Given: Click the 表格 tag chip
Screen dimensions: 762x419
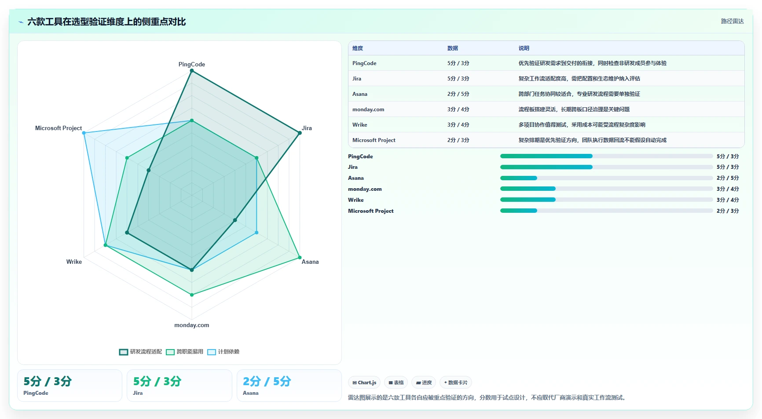Looking at the screenshot, I should pos(396,383).
